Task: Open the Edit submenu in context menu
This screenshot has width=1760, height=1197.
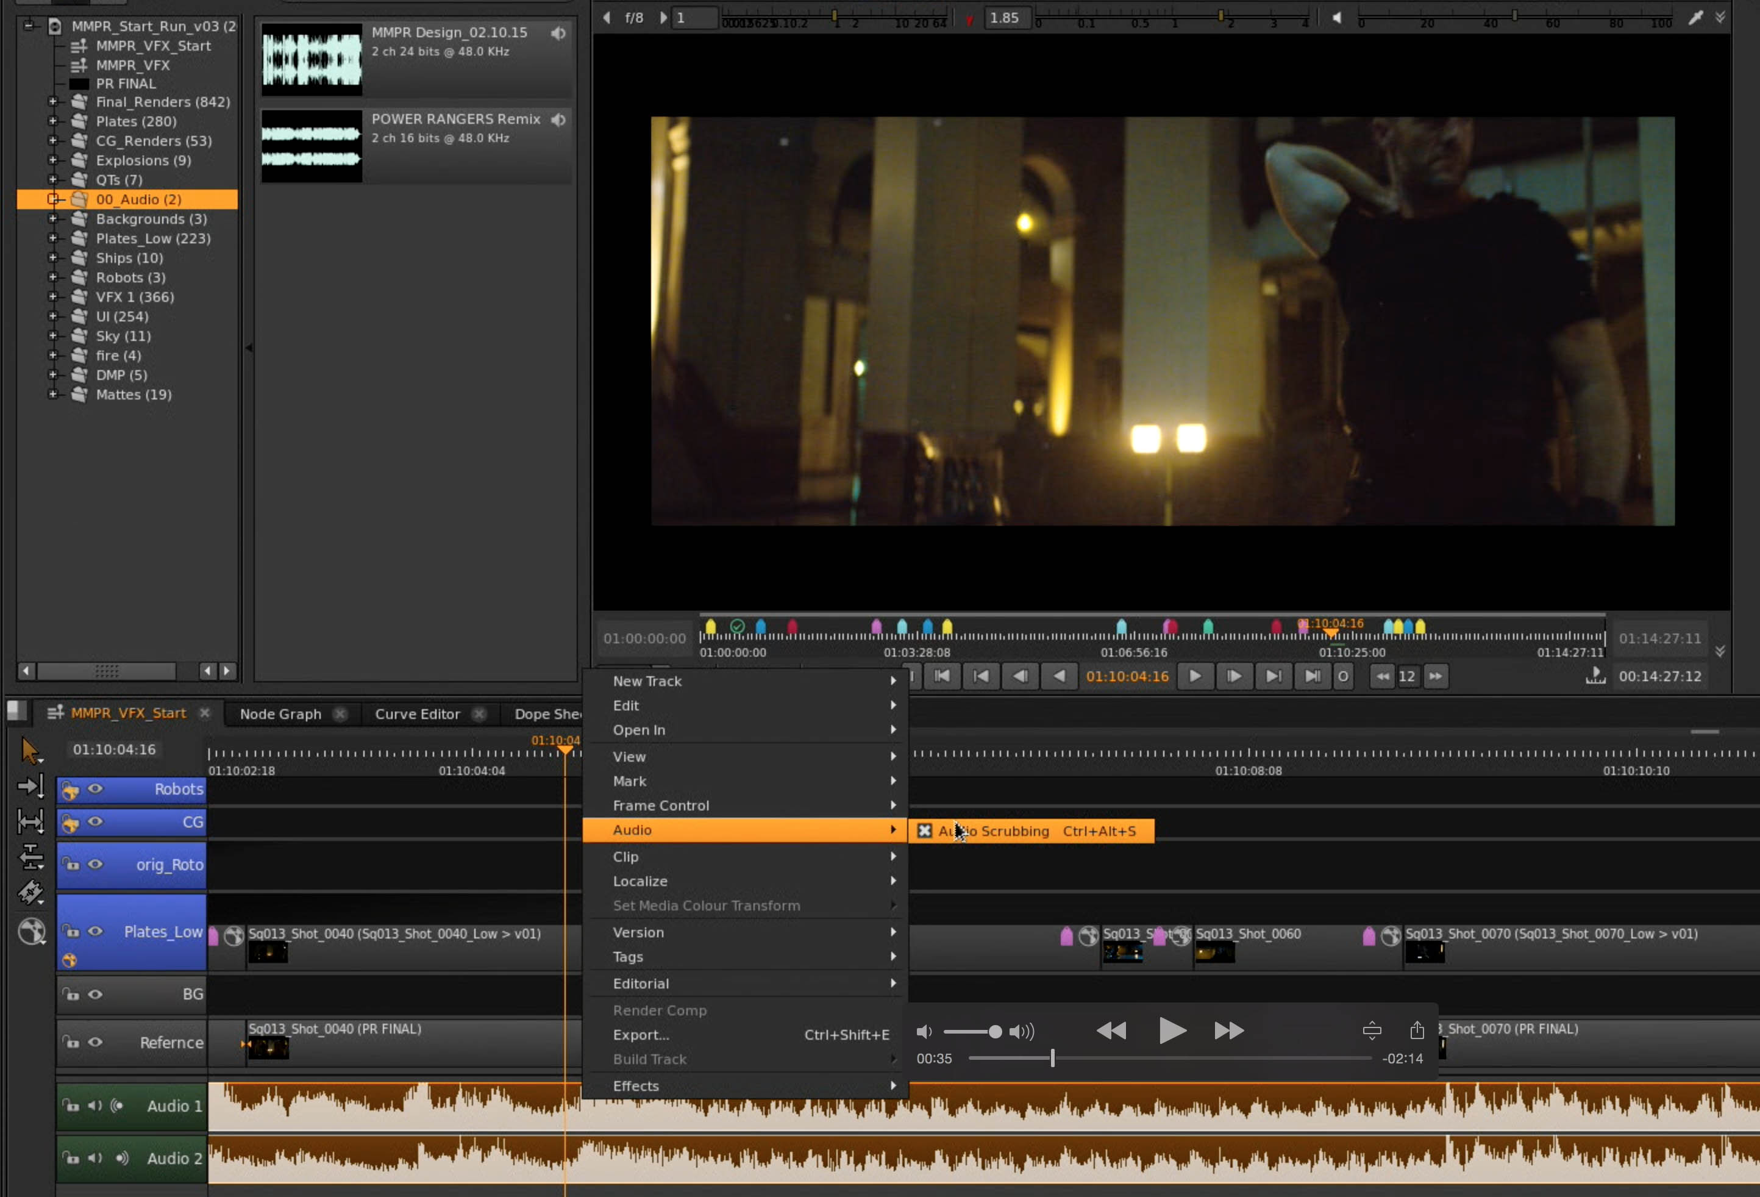Action: pos(745,706)
